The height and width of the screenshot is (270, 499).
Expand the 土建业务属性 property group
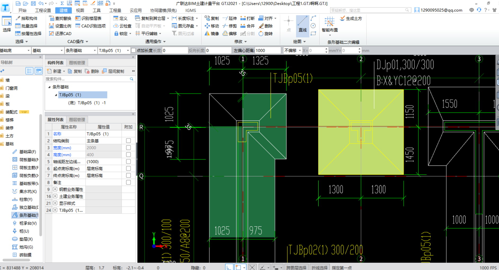[55, 196]
